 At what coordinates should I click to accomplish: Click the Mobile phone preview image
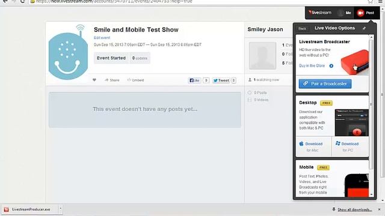(x=357, y=185)
